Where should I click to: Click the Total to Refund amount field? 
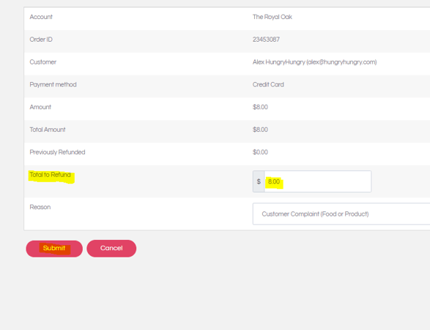pos(318,181)
